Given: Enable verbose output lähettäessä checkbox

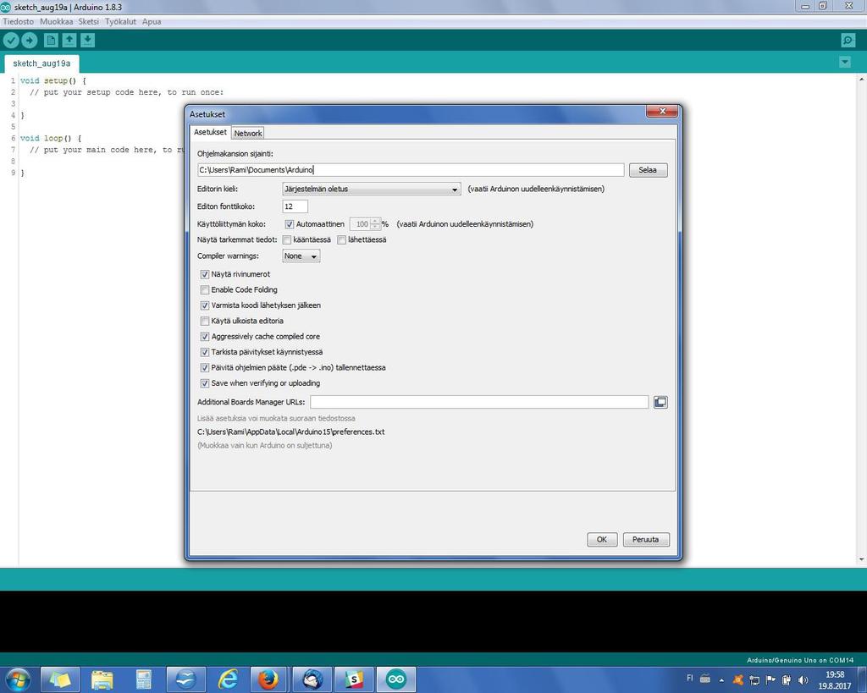Looking at the screenshot, I should click(342, 239).
